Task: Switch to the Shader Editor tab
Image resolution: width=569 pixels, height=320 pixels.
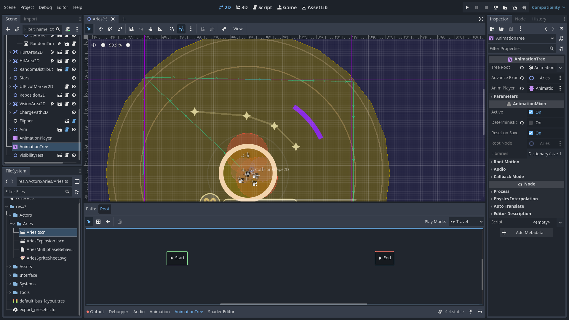Action: point(221,312)
